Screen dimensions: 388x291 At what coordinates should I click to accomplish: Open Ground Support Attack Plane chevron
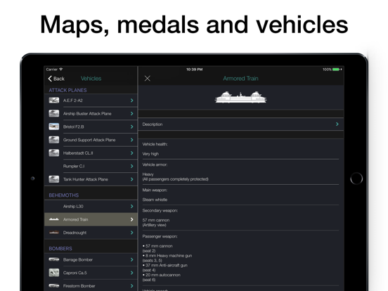[132, 140]
